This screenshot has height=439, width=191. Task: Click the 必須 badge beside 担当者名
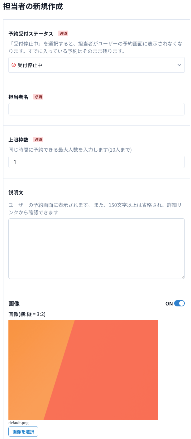point(38,97)
